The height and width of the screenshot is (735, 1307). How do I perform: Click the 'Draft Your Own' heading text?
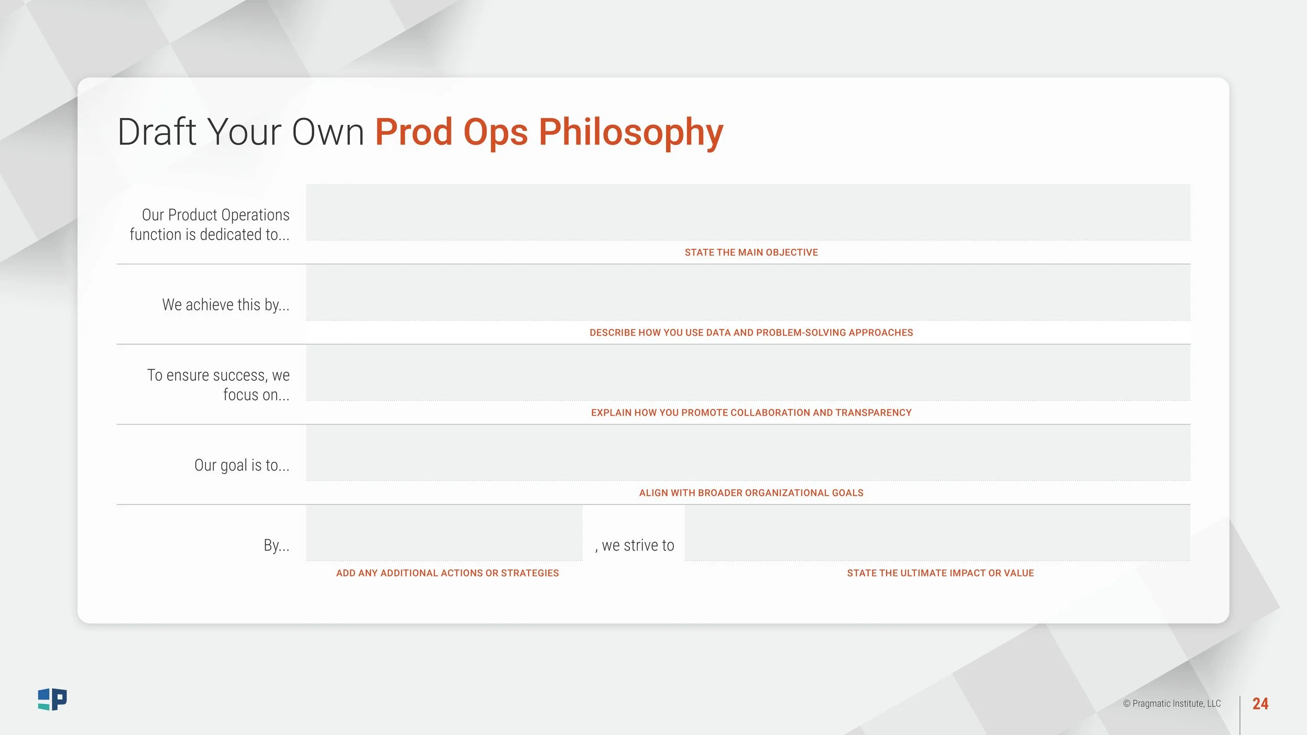click(x=241, y=132)
